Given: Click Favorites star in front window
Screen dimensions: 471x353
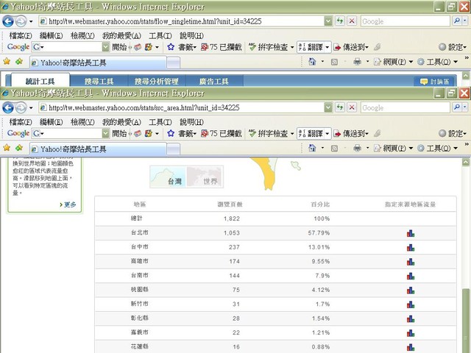Looking at the screenshot, I should (x=7, y=148).
